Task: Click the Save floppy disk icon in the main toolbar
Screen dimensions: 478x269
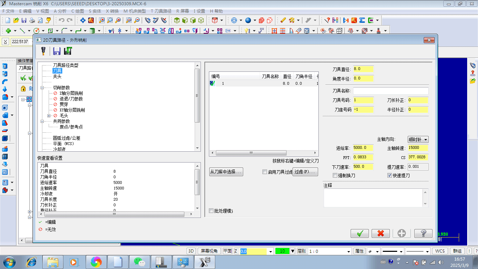Action: [x=24, y=20]
